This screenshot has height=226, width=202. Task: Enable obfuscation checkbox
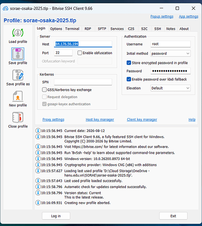pos(80,53)
